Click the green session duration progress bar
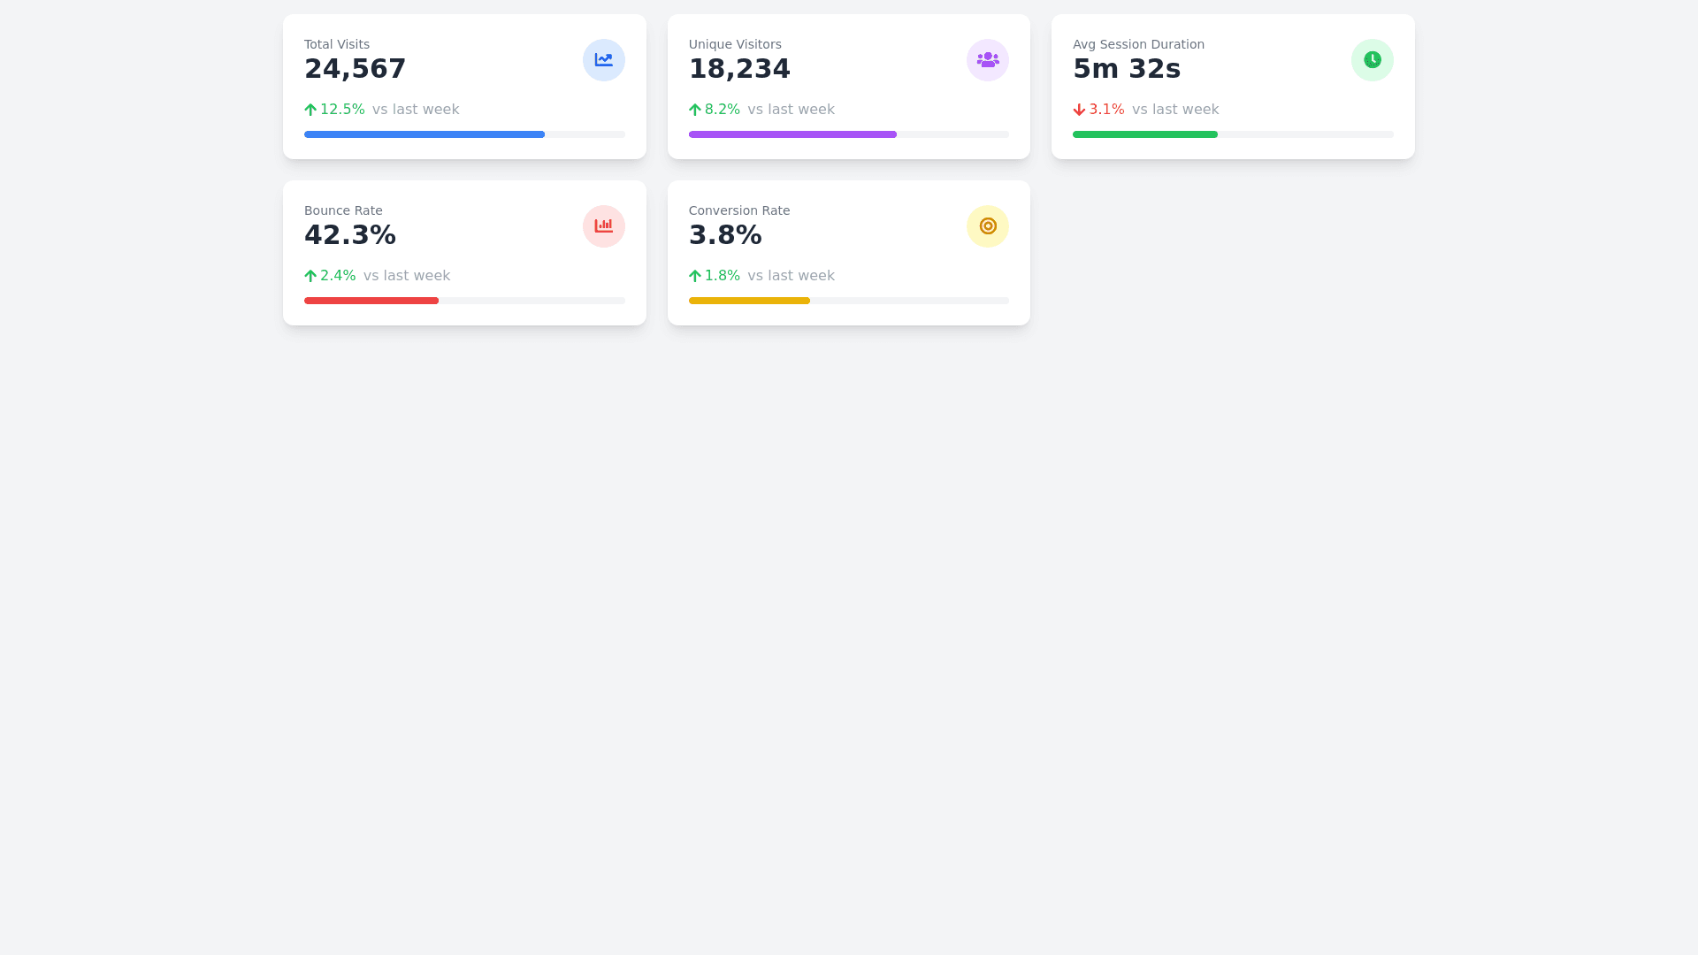This screenshot has width=1698, height=955. [1144, 134]
